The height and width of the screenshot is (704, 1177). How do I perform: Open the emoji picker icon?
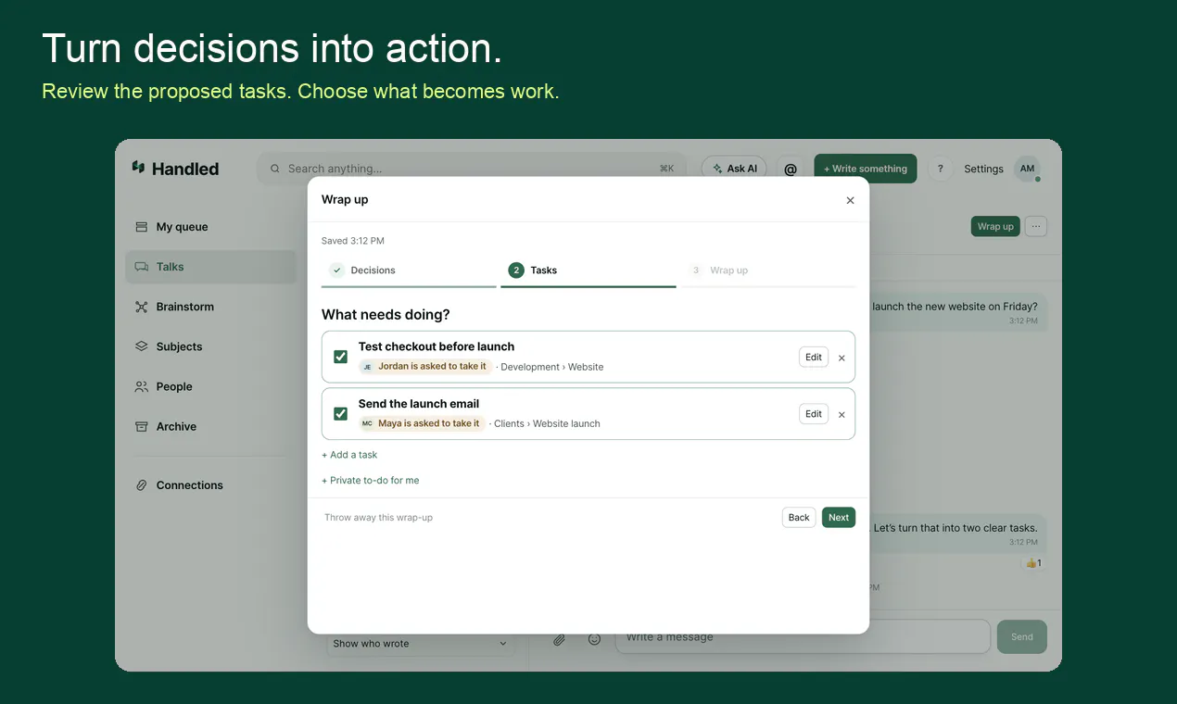click(595, 639)
